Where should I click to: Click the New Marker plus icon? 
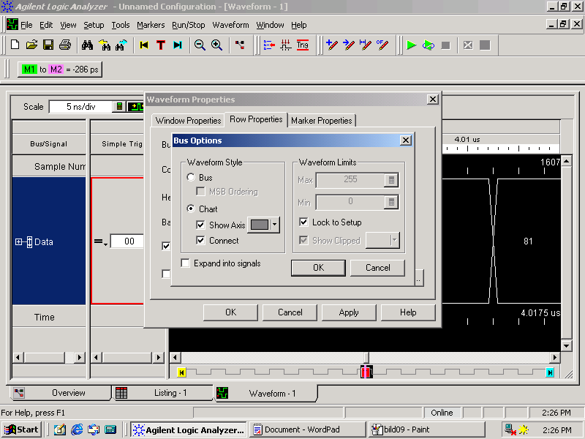pos(332,45)
